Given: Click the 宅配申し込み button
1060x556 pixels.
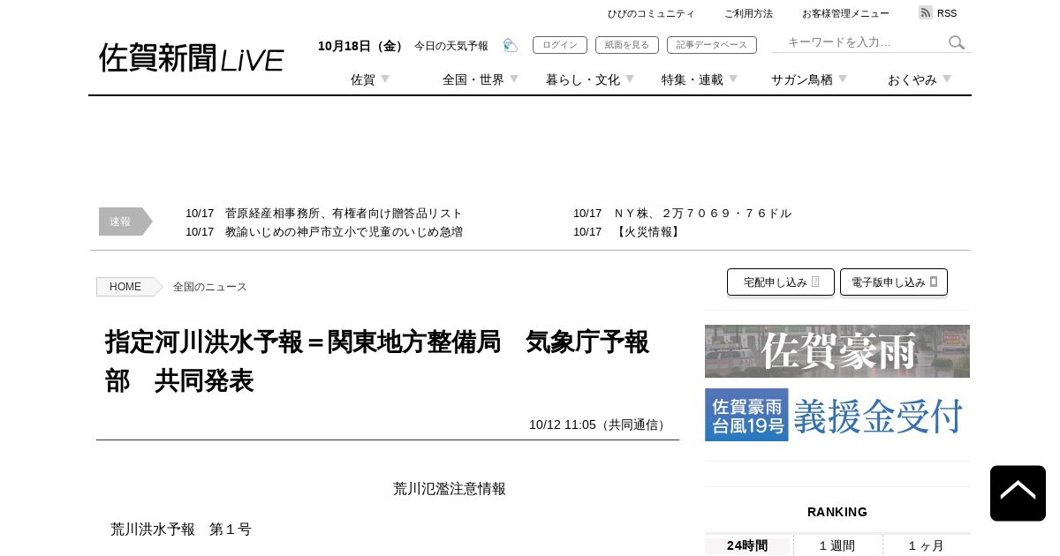Looking at the screenshot, I should [781, 282].
